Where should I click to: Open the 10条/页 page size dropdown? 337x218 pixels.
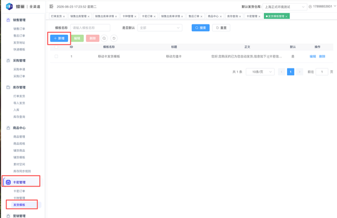tap(260, 72)
